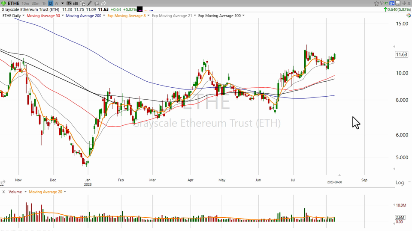Click the 15.00 price axis label
The height and width of the screenshot is (231, 412).
tap(402, 24)
